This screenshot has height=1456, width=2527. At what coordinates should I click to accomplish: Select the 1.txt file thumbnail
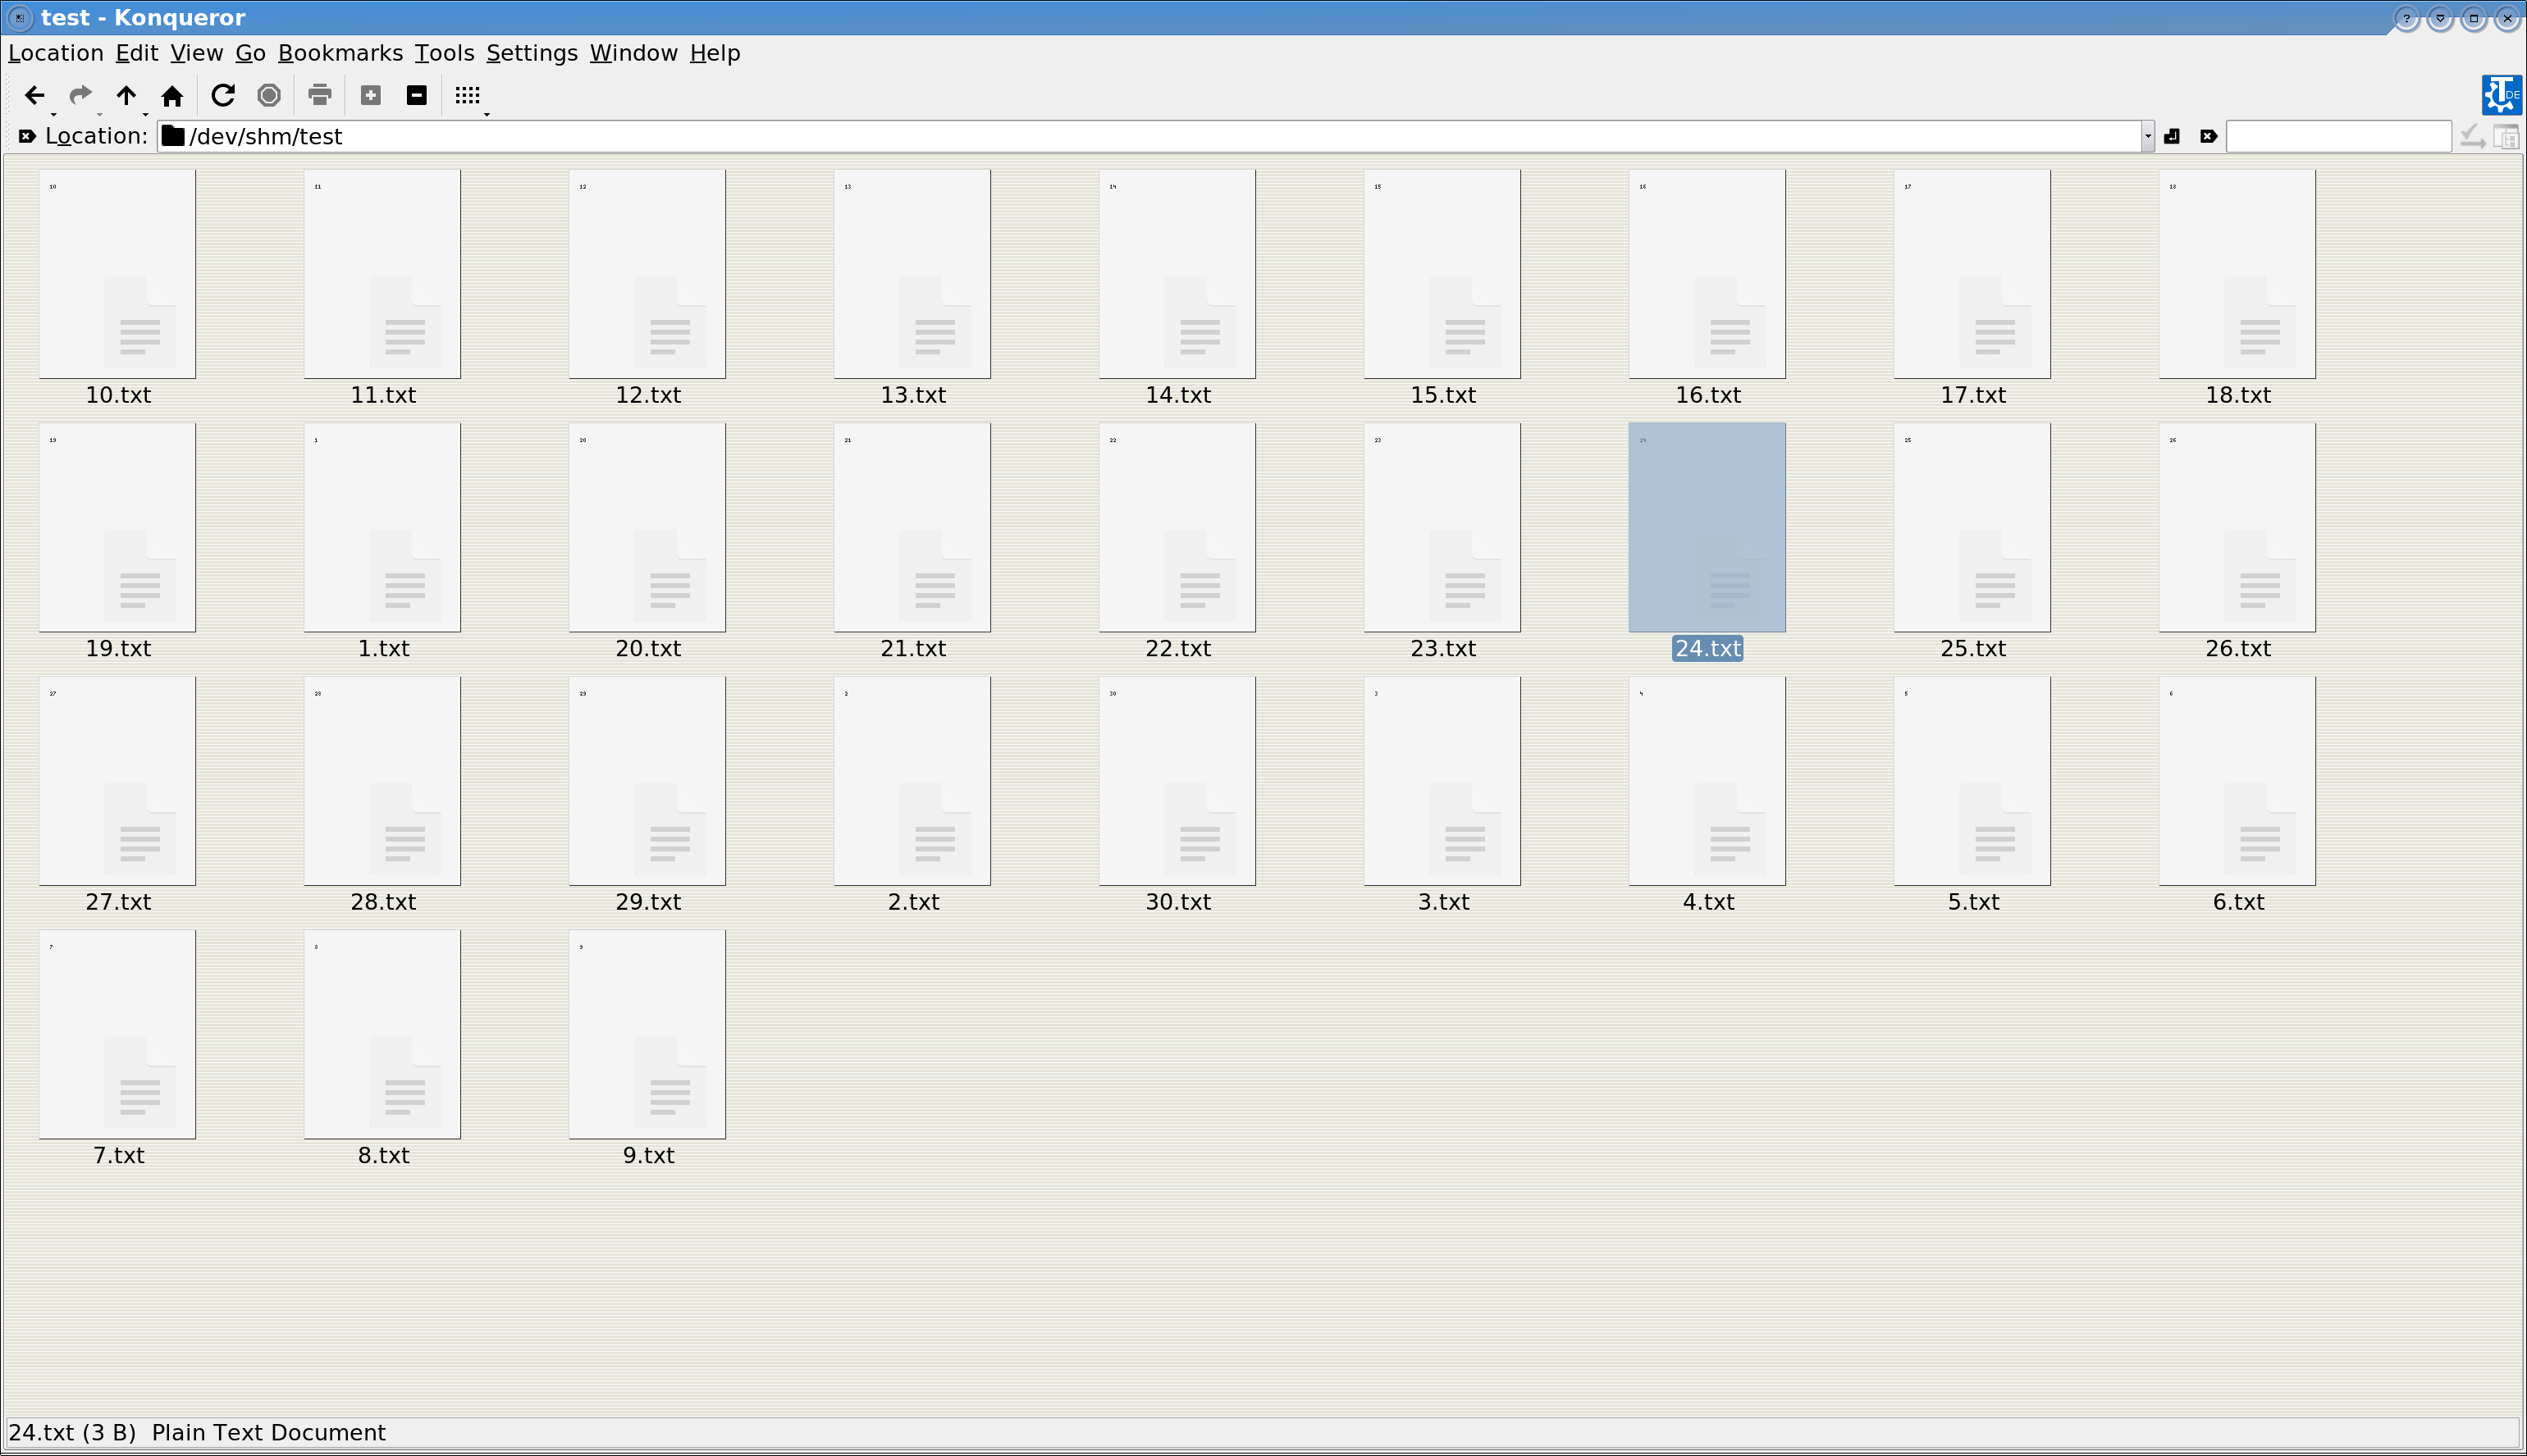pos(382,527)
